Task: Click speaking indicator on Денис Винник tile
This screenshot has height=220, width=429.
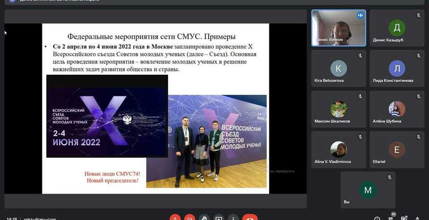Action: 360,16
